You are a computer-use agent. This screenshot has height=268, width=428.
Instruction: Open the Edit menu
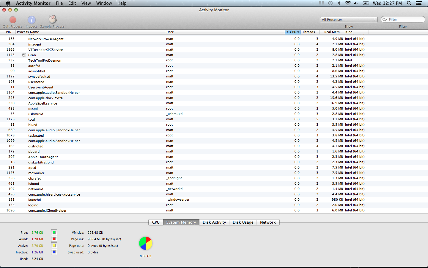click(x=72, y=3)
